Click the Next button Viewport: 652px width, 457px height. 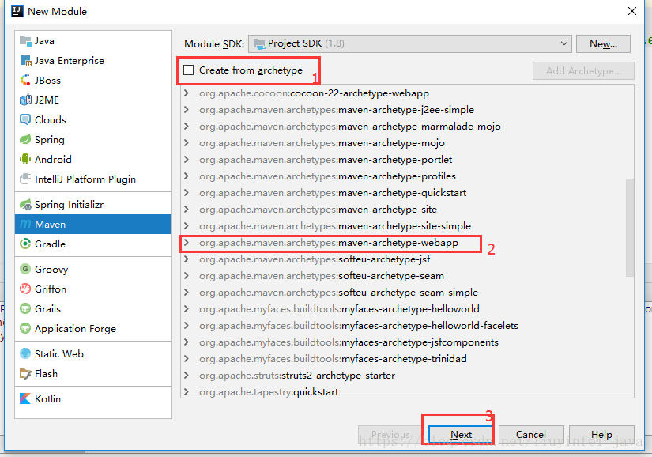[461, 435]
